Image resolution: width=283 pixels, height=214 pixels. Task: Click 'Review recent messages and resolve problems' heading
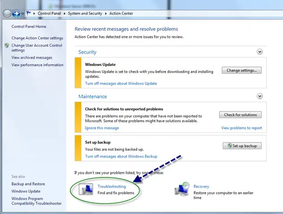(x=126, y=29)
